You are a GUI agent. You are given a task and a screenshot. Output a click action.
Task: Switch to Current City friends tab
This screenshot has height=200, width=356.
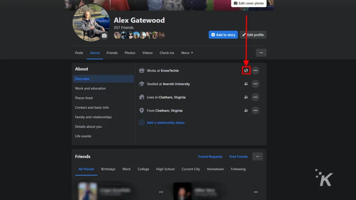point(191,169)
